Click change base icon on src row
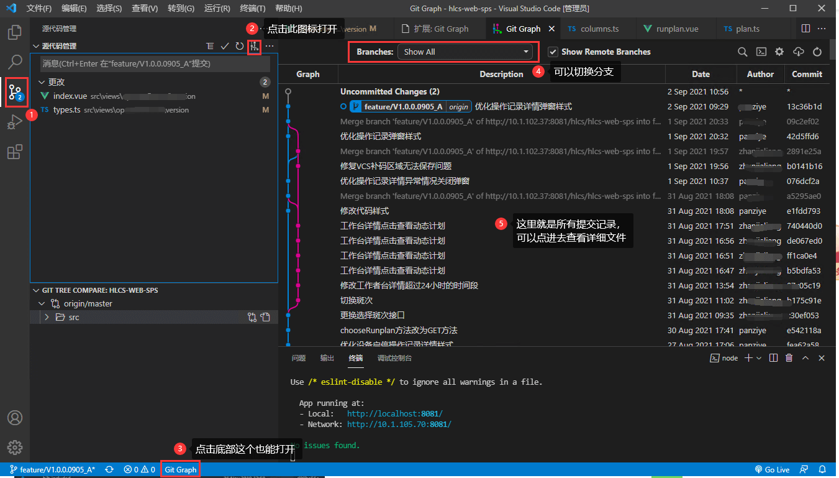This screenshot has width=839, height=478. 252,317
